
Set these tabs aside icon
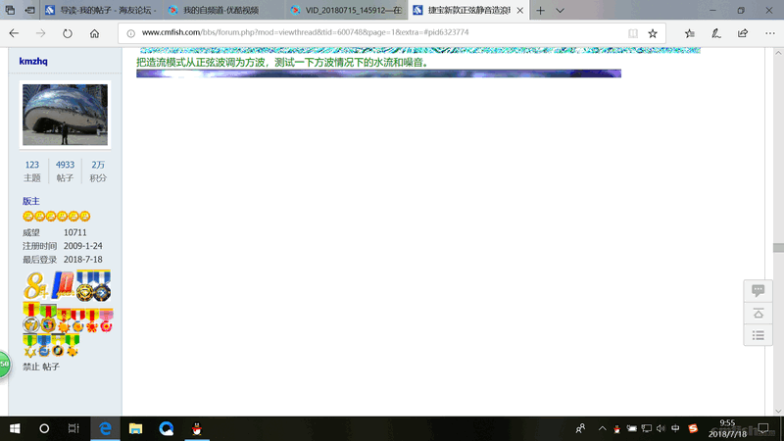coord(30,10)
